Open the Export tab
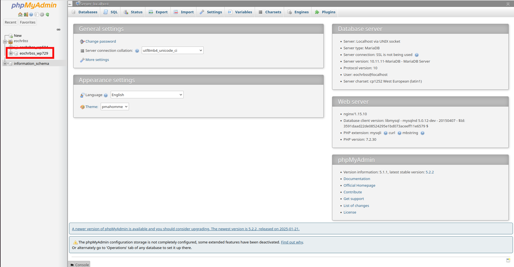 [158, 12]
